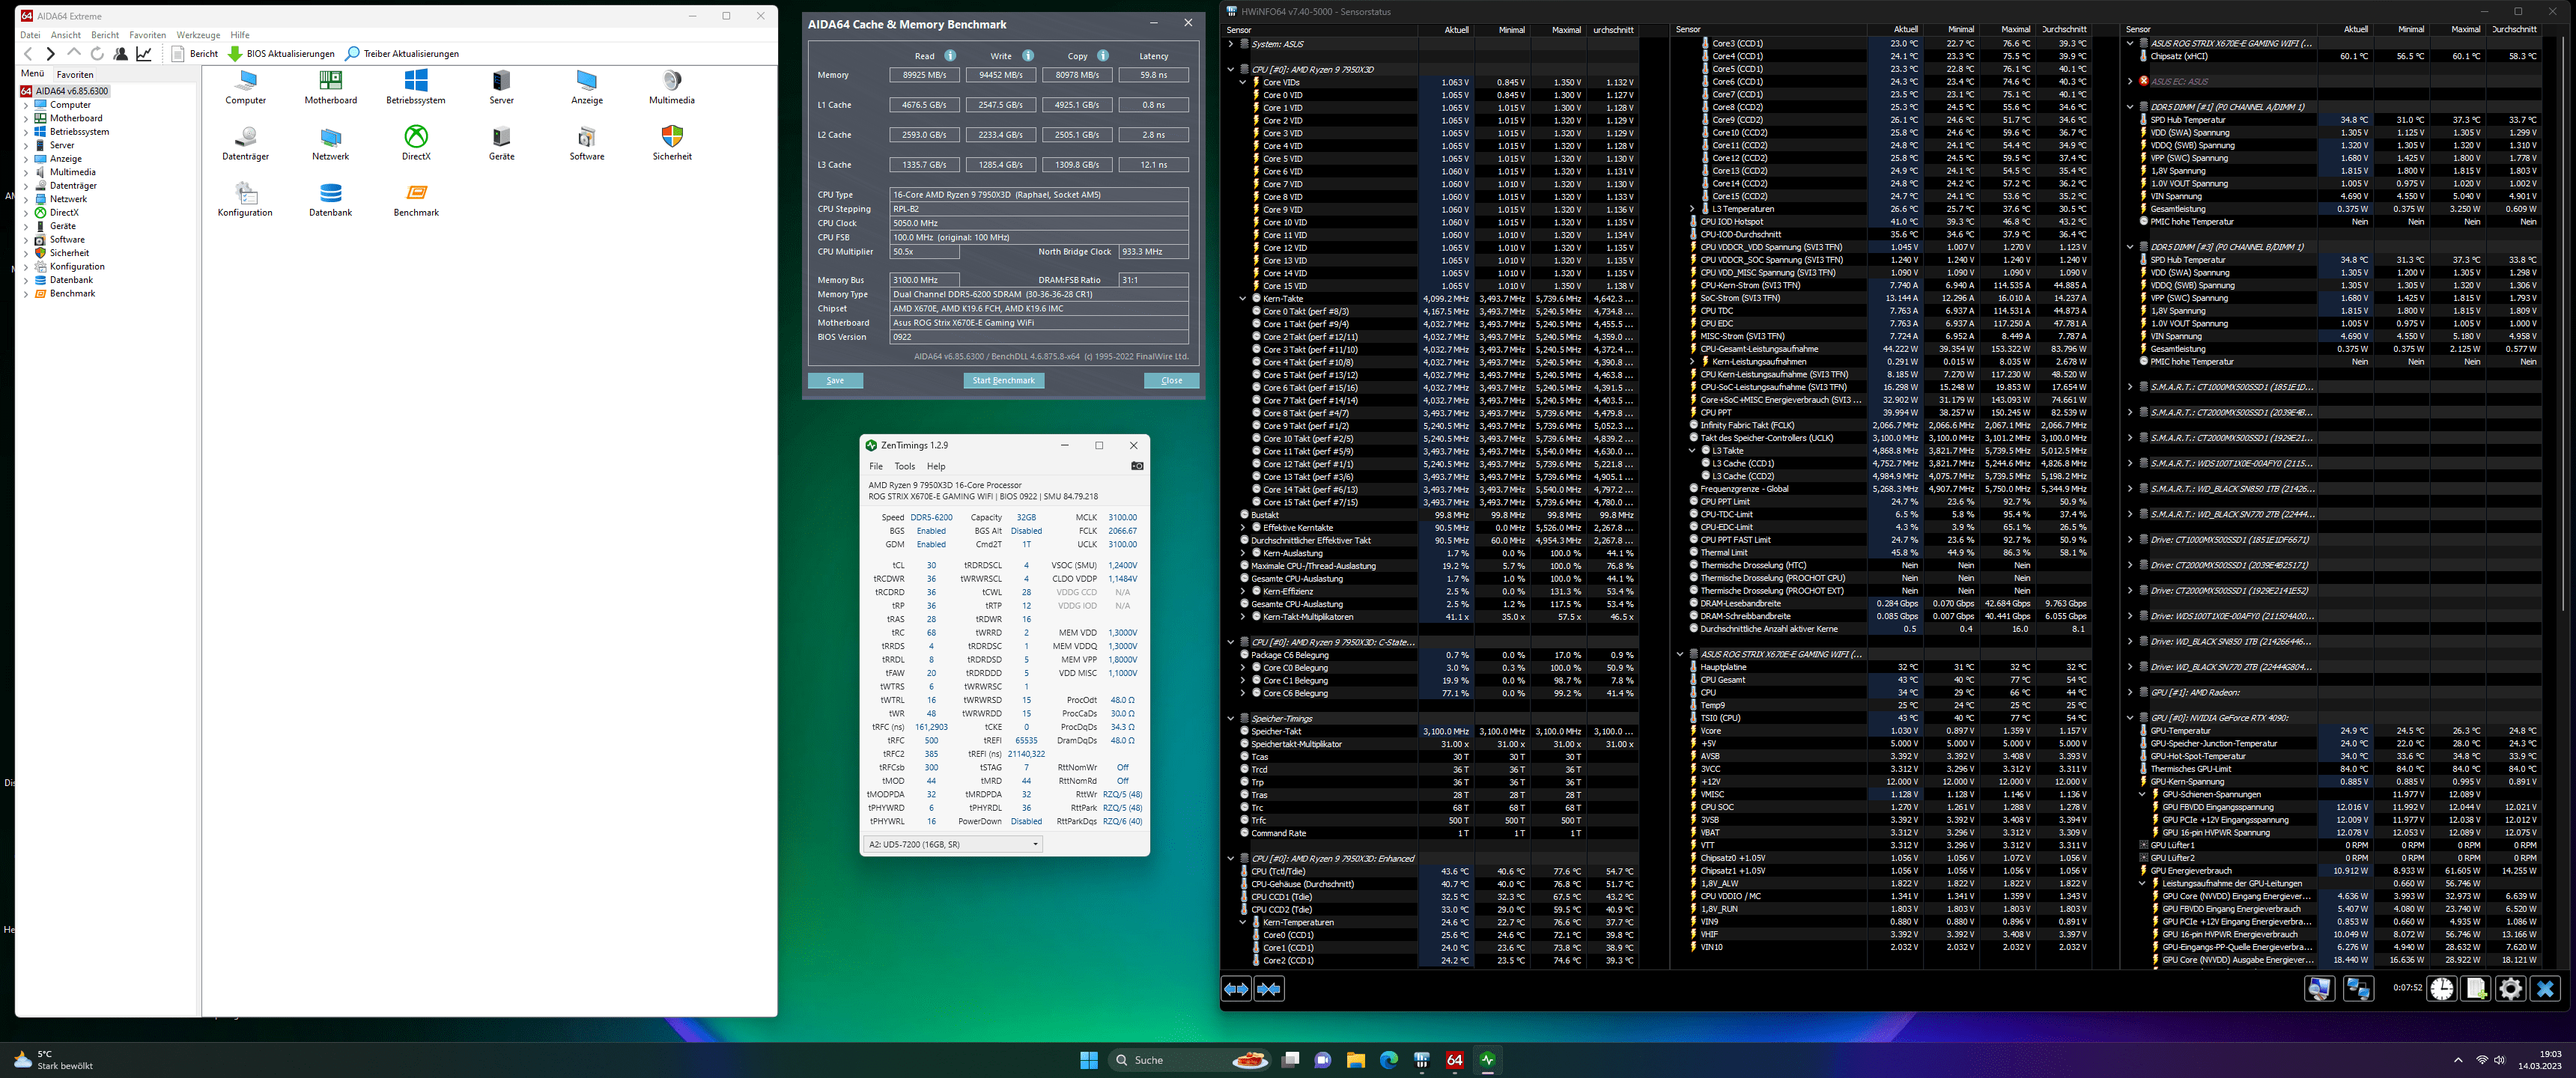Collapse HWiNFO GPU NVIDIA GeForce RTX 4090 section

[2130, 717]
